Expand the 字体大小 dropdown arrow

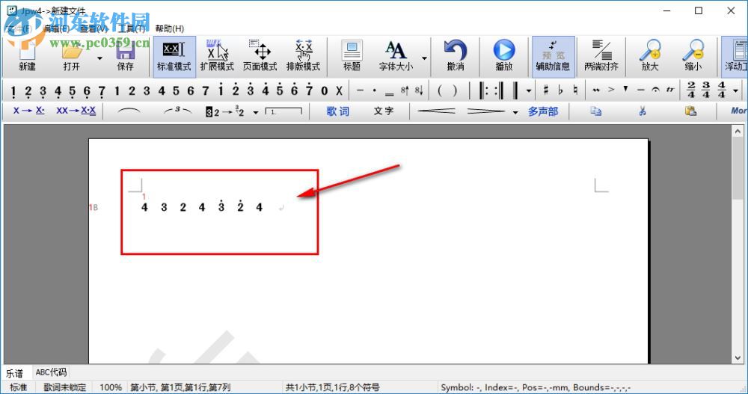[x=424, y=58]
